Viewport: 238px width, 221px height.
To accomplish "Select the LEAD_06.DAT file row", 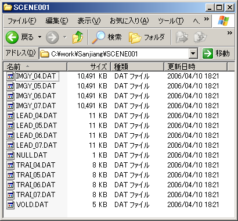I will pyautogui.click(x=113, y=136).
